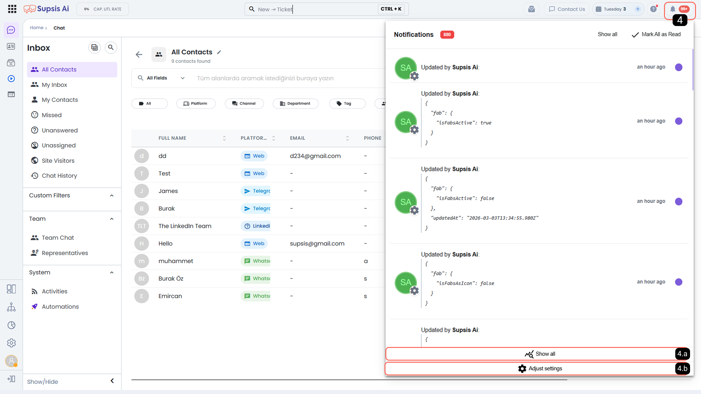Click the Contact Us button
Image resolution: width=701 pixels, height=394 pixels.
(x=567, y=9)
